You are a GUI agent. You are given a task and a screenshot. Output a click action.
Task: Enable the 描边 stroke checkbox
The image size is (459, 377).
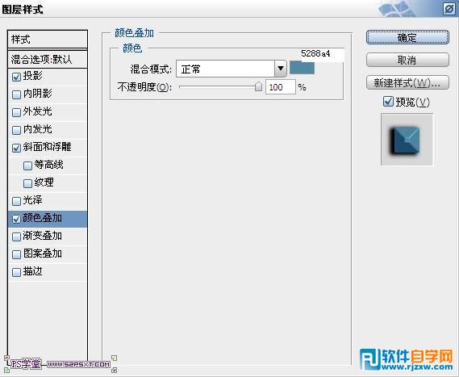(16, 272)
